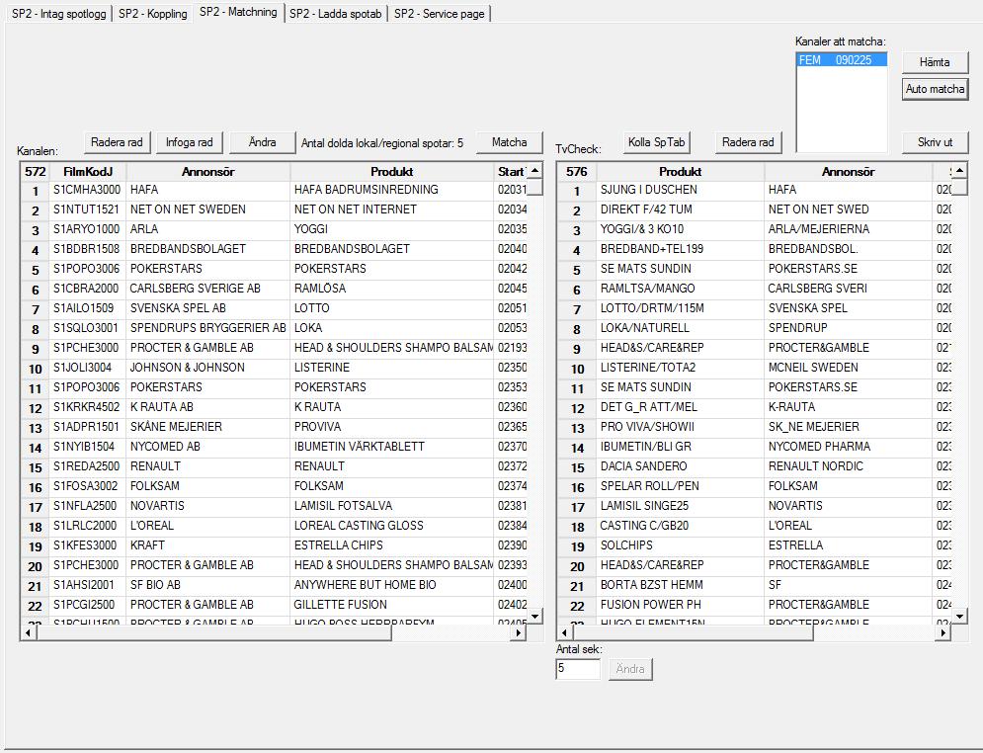Click scroll right arrow of TvCheck table
Screen dimensions: 983x753
[x=942, y=633]
